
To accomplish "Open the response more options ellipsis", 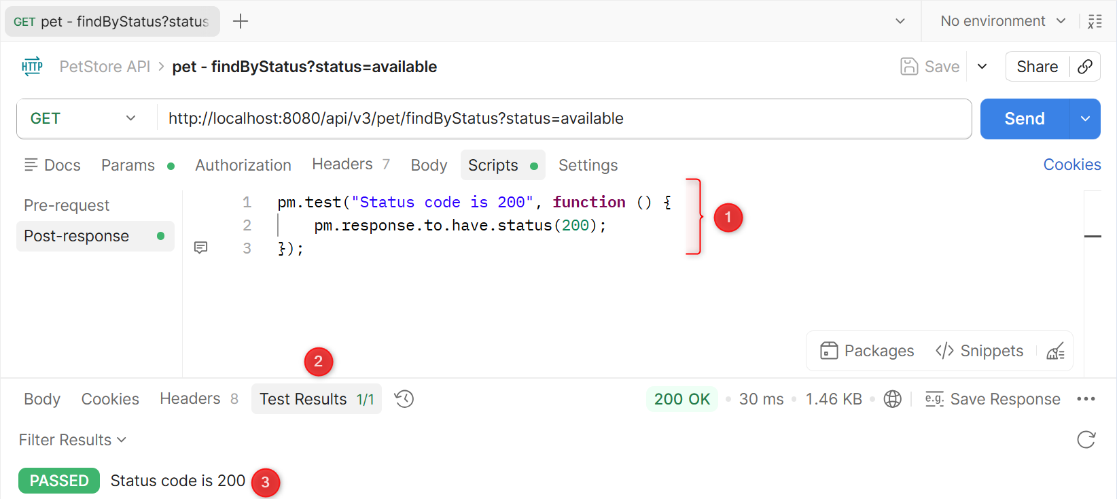I will coord(1086,399).
